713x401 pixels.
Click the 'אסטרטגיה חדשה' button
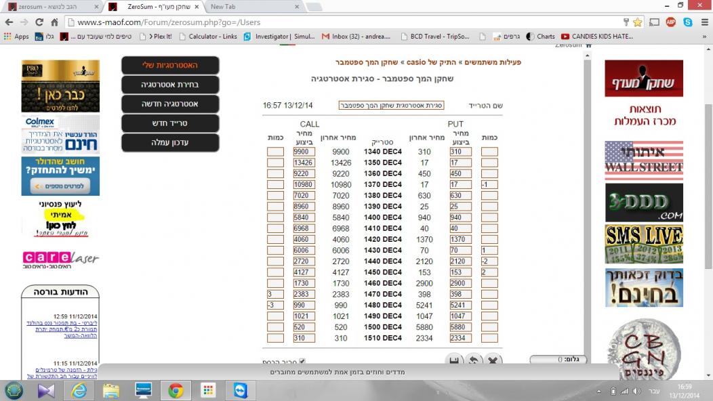coord(170,104)
